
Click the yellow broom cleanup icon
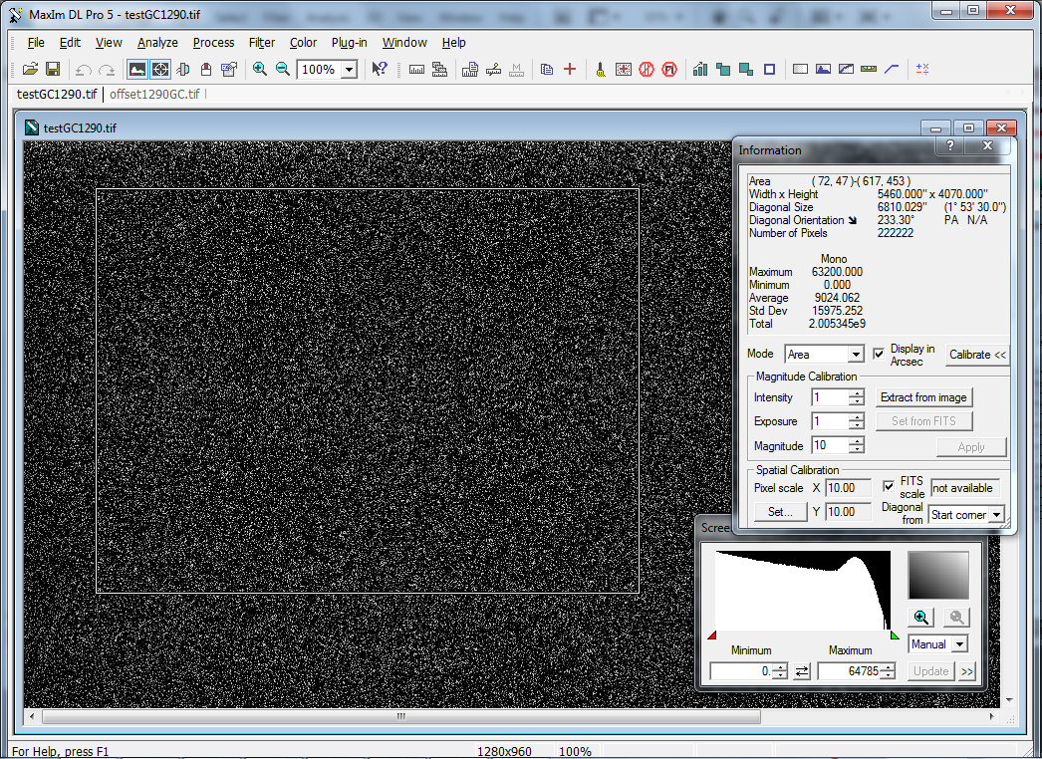click(600, 69)
